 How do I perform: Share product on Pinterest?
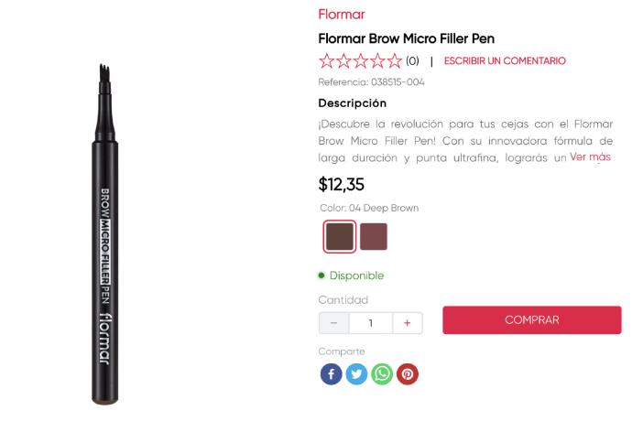tap(408, 373)
